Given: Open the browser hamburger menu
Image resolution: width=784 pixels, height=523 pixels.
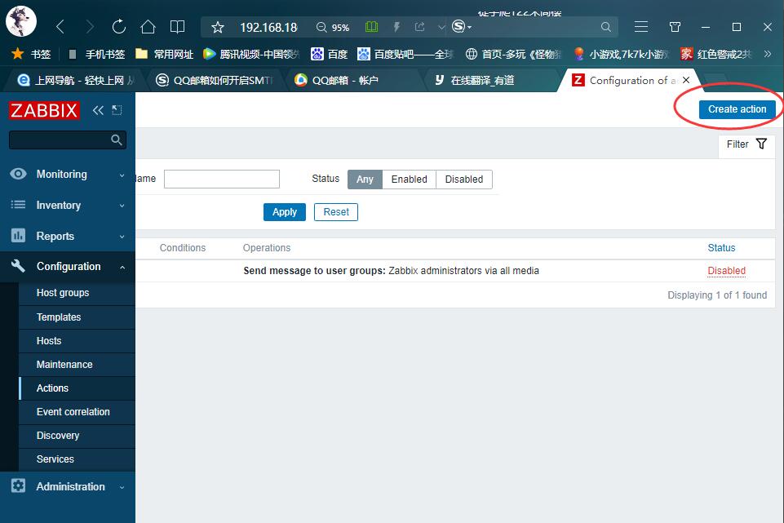Looking at the screenshot, I should 641,26.
